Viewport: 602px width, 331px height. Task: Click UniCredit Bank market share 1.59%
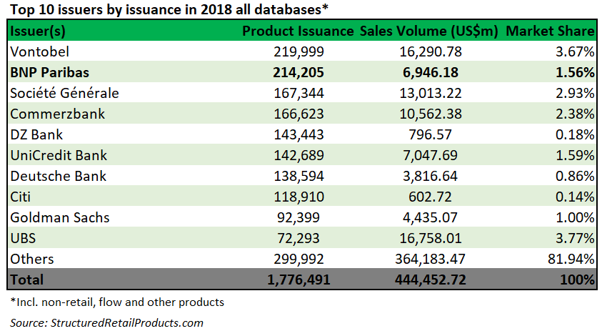(575, 156)
